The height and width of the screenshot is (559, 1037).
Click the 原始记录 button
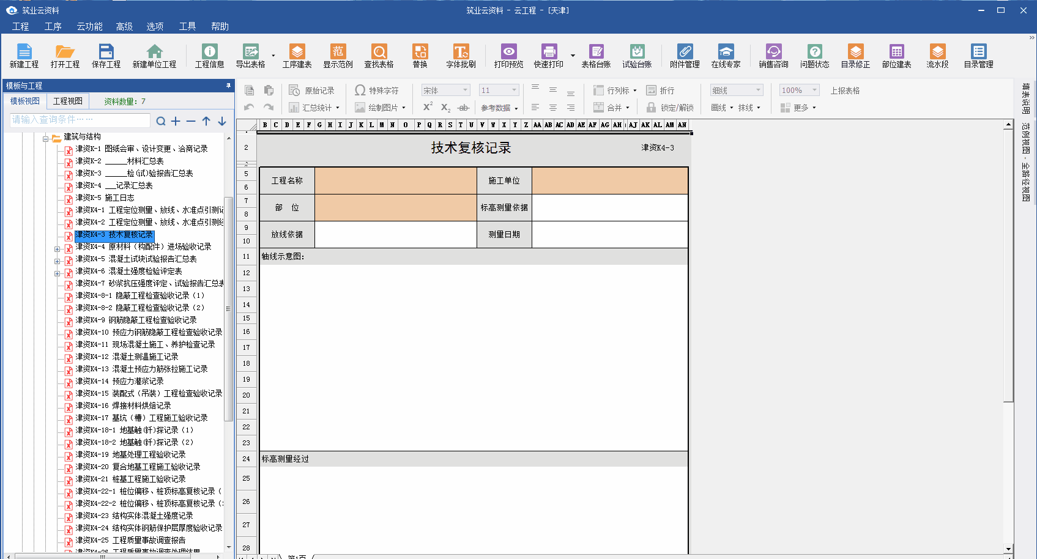coord(312,91)
